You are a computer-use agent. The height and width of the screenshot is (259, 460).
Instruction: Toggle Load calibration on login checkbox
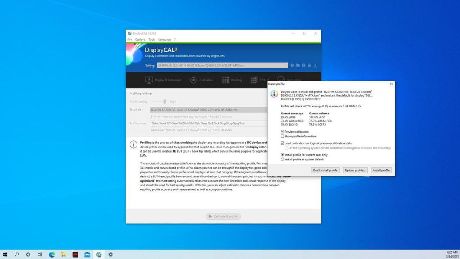[282, 143]
